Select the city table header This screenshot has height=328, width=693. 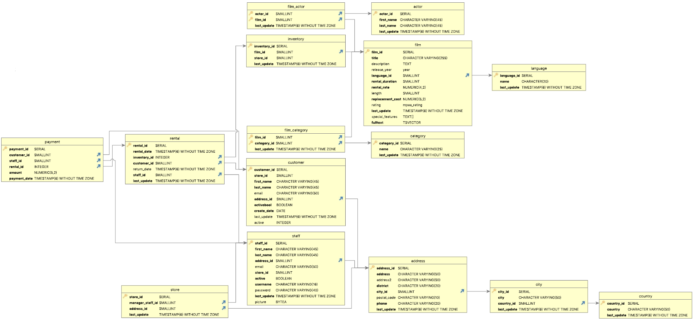(x=539, y=284)
